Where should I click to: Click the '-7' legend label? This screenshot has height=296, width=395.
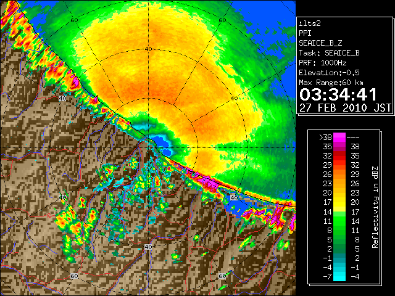(327, 277)
